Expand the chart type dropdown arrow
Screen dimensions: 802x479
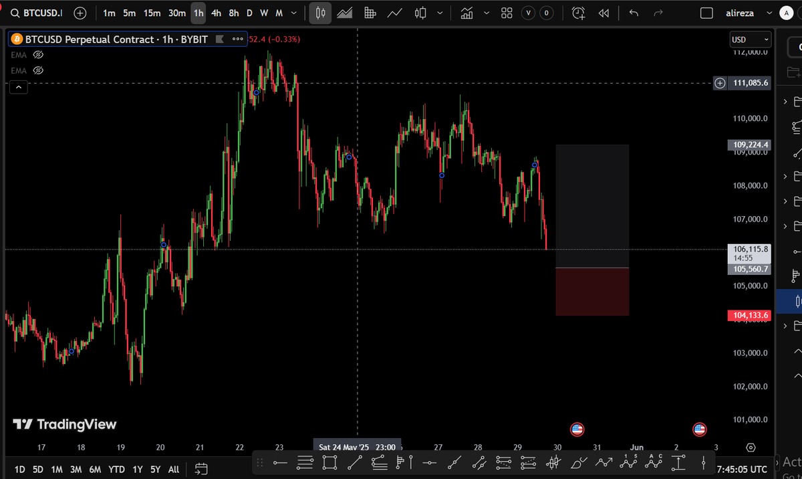(440, 13)
